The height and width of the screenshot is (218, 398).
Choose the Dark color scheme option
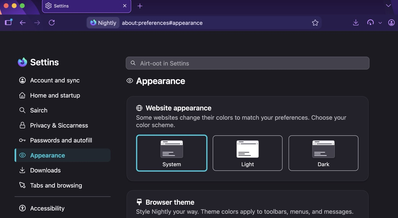pos(323,153)
